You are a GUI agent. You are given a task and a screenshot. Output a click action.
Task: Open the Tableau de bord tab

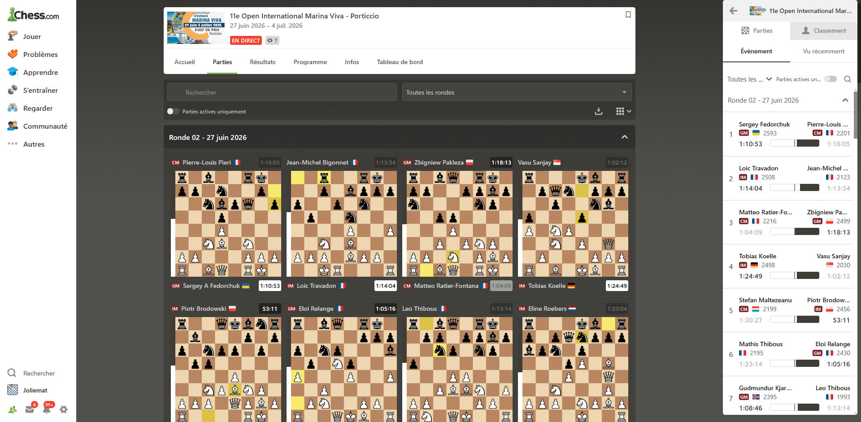coord(400,62)
